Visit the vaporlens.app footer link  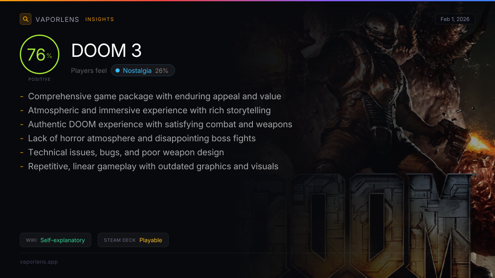coord(39,262)
